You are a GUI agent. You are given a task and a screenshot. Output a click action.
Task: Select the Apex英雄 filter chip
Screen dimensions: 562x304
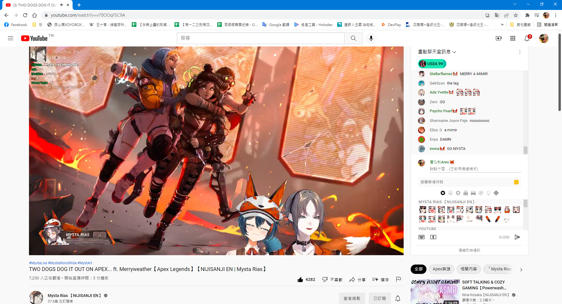(x=441, y=269)
